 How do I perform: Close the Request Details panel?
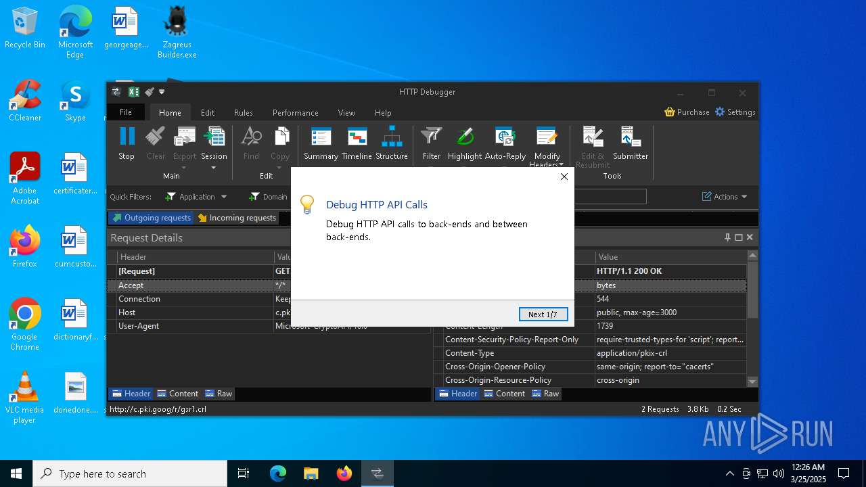(750, 237)
